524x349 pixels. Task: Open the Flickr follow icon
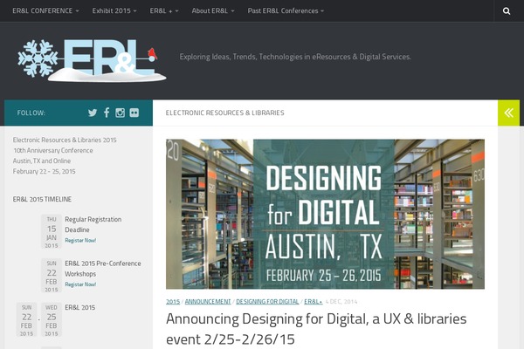tap(134, 113)
